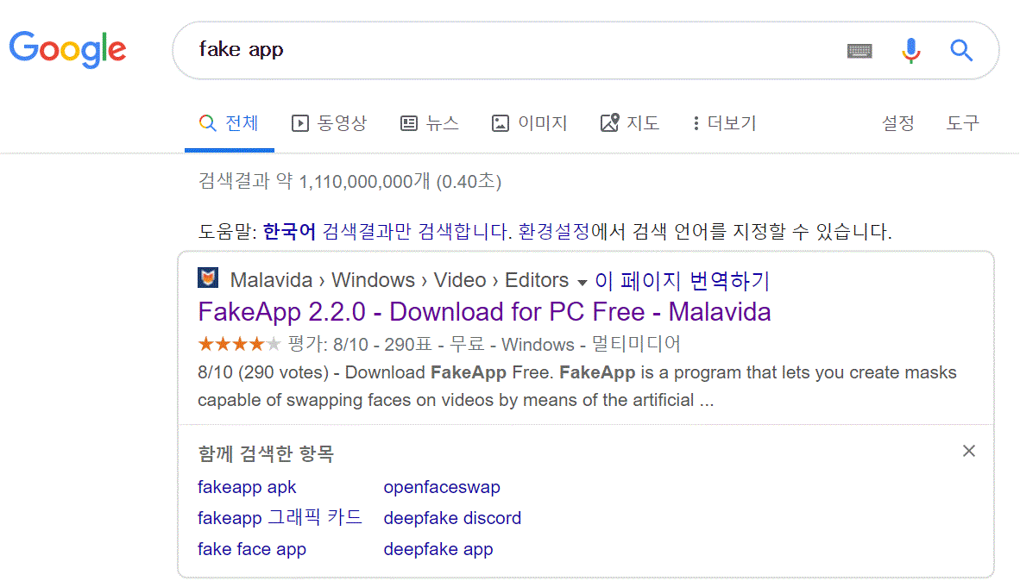Open FakeApp 2.2.0 Malavida result title

click(484, 312)
